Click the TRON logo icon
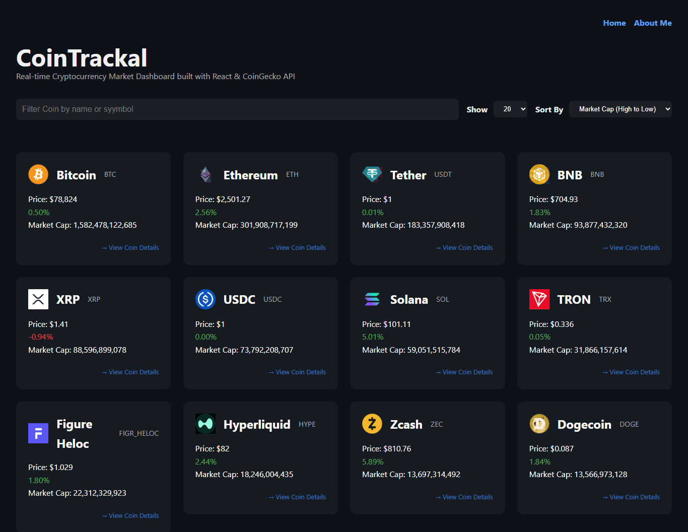 pos(539,299)
